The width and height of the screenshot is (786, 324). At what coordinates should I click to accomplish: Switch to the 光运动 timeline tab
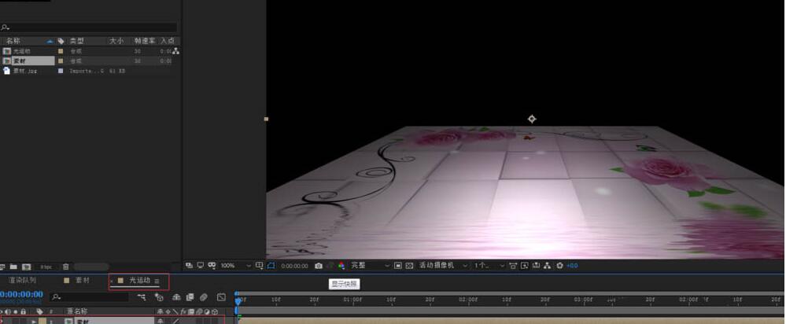pyautogui.click(x=140, y=281)
